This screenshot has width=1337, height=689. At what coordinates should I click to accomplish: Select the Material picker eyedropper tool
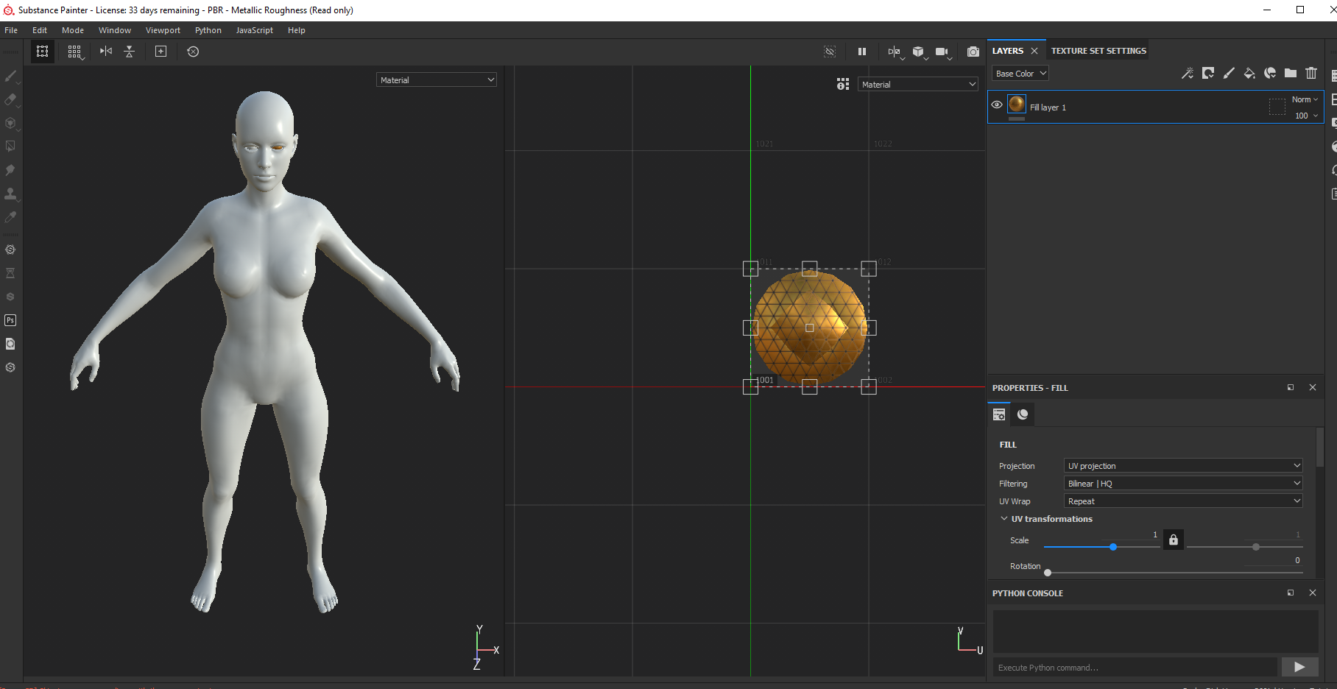(x=10, y=217)
